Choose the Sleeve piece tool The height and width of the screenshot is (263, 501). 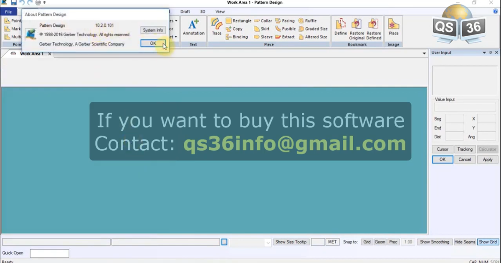pos(263,37)
